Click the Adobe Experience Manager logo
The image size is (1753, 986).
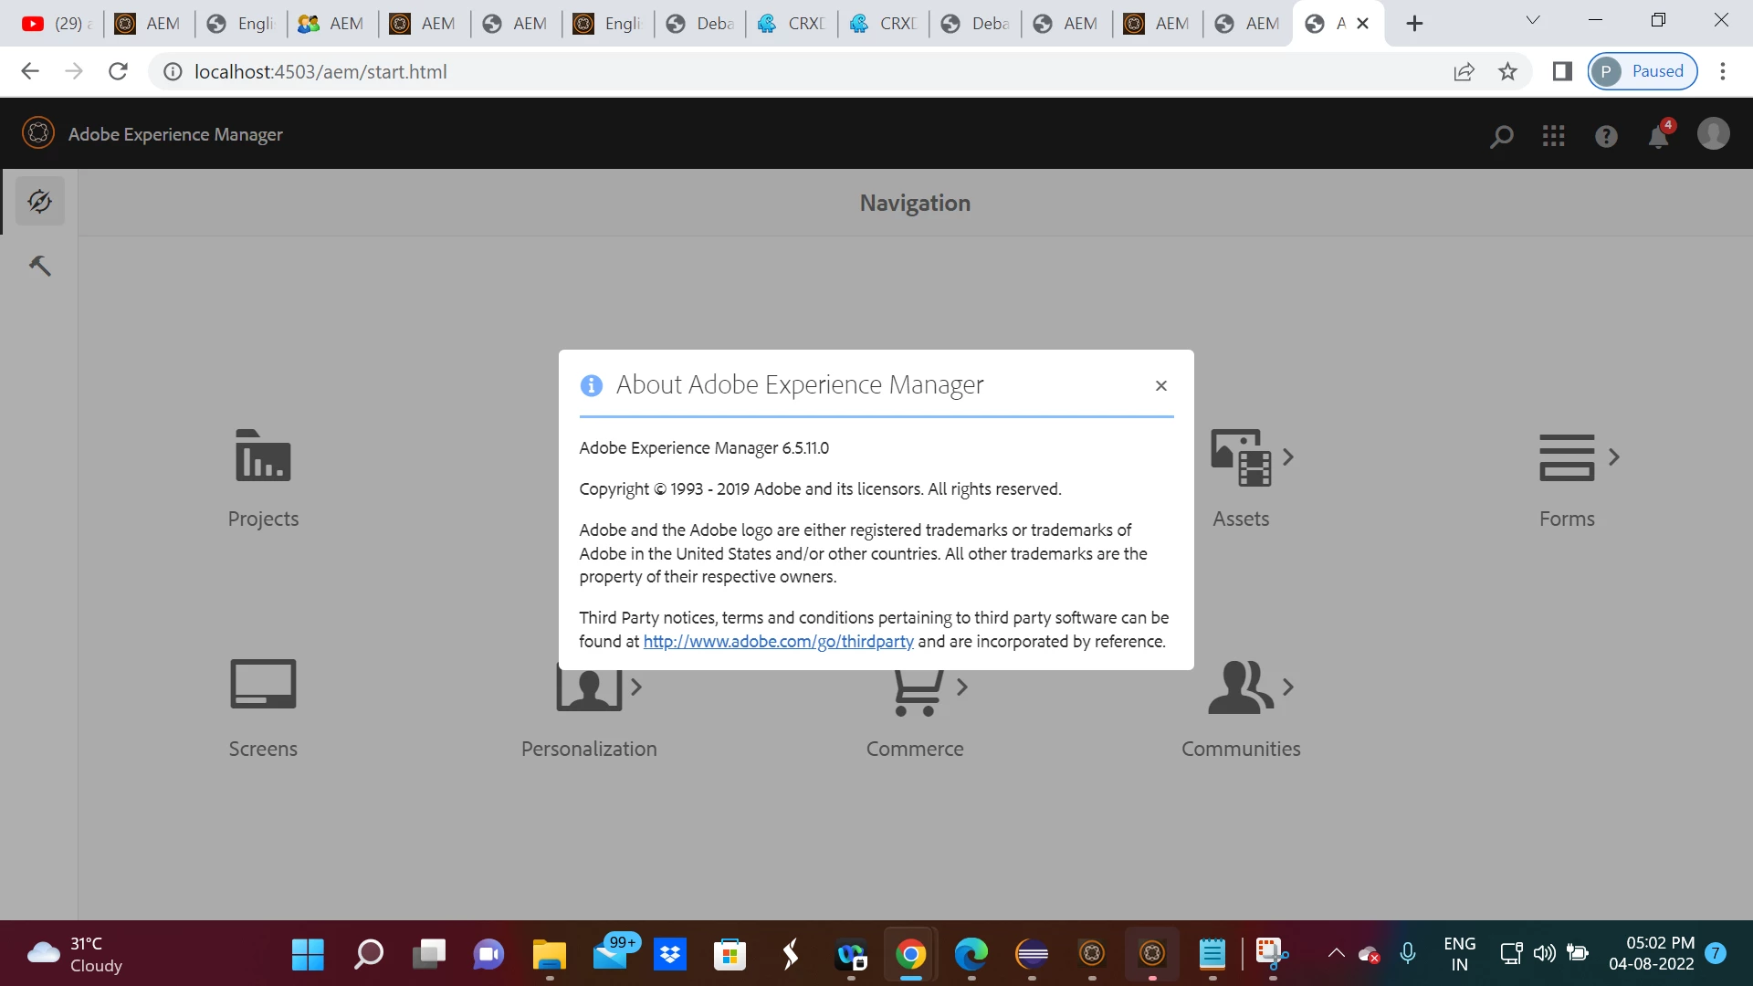point(38,133)
